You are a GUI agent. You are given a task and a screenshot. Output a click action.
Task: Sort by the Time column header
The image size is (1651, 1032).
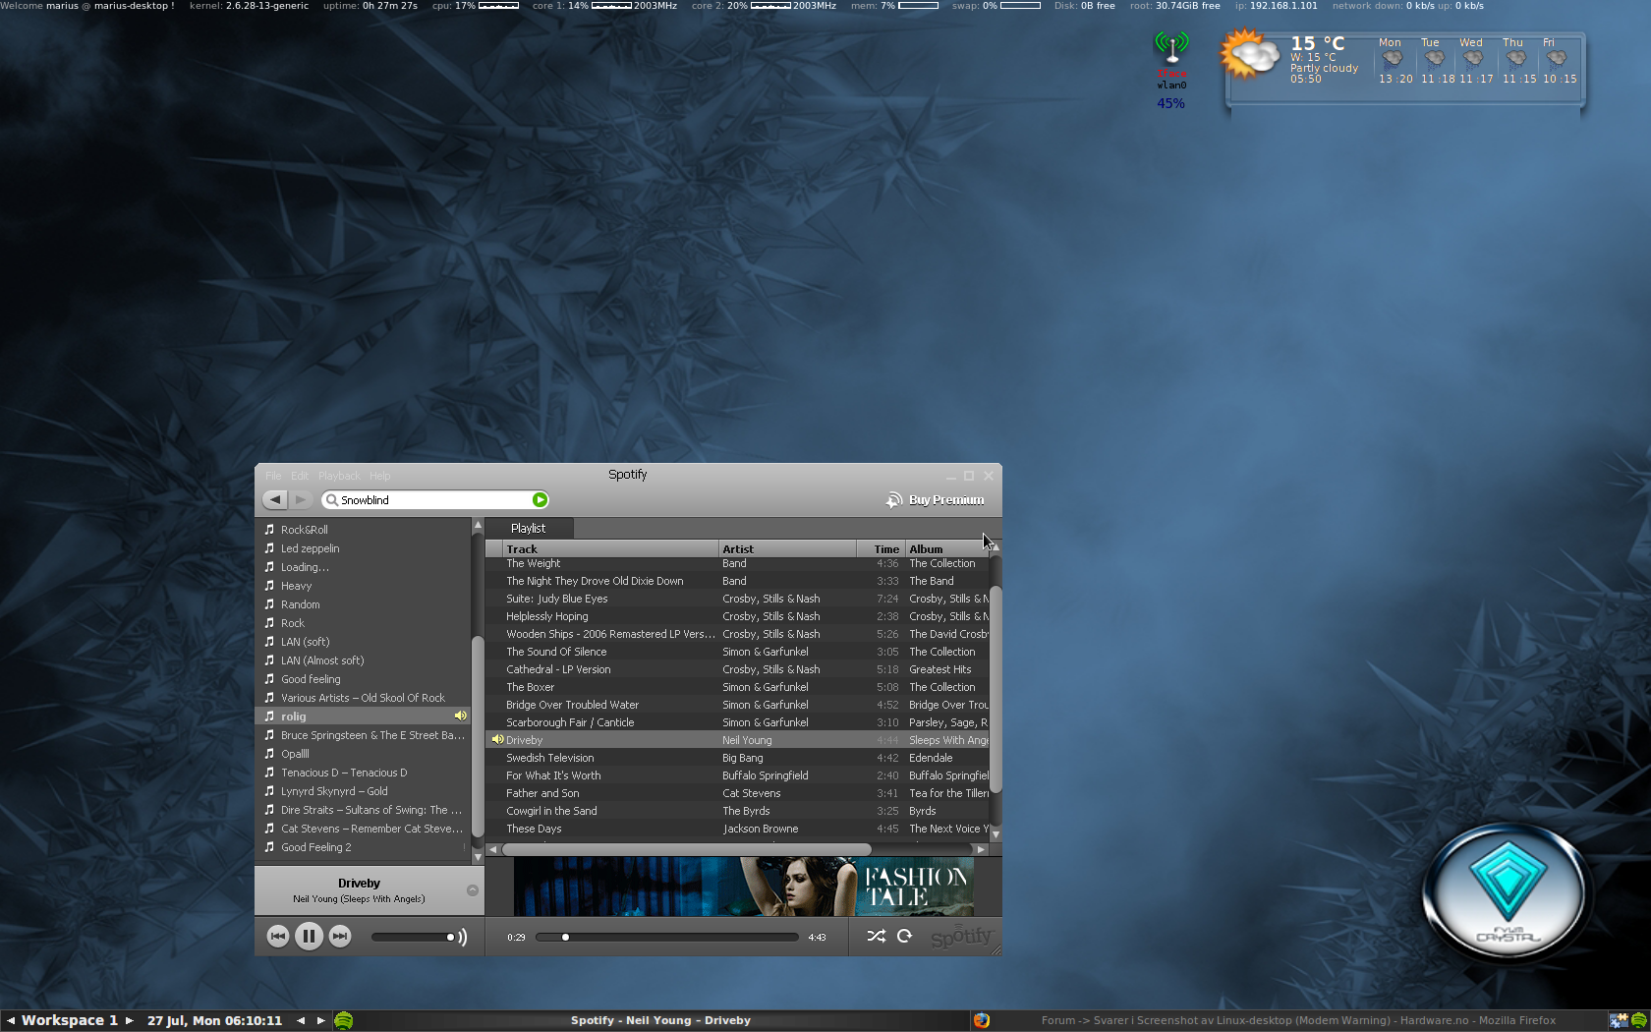(881, 548)
